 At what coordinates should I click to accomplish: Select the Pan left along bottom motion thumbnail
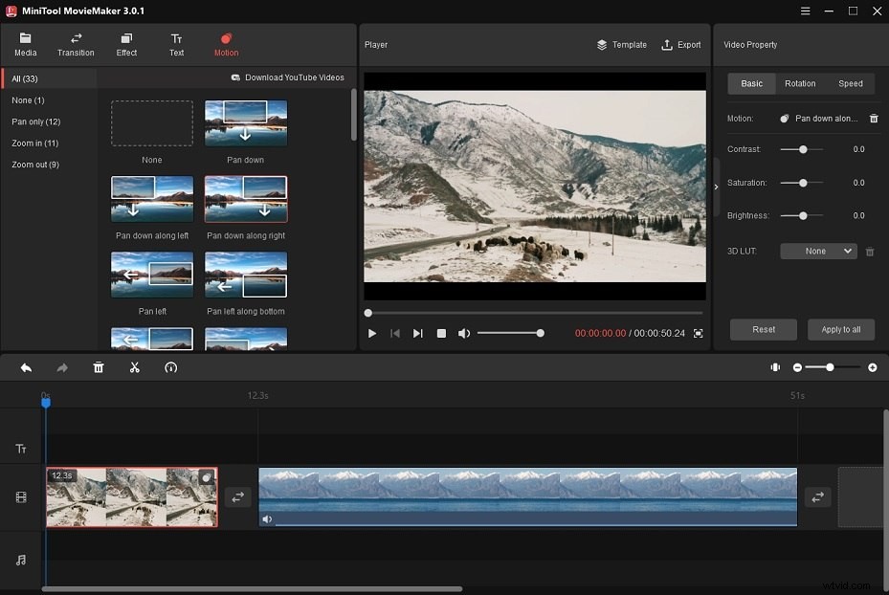tap(245, 275)
